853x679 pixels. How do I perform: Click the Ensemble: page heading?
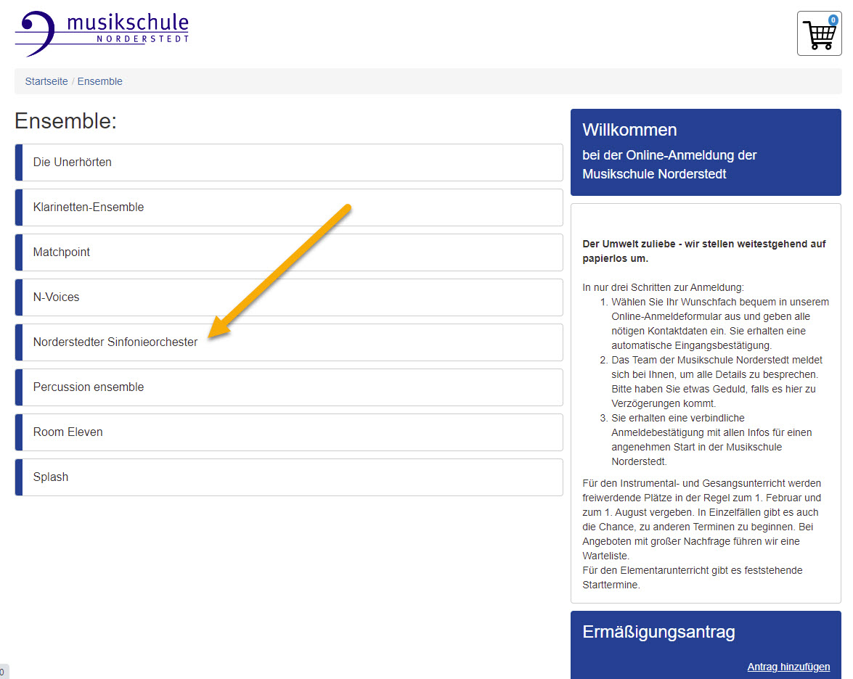click(65, 120)
